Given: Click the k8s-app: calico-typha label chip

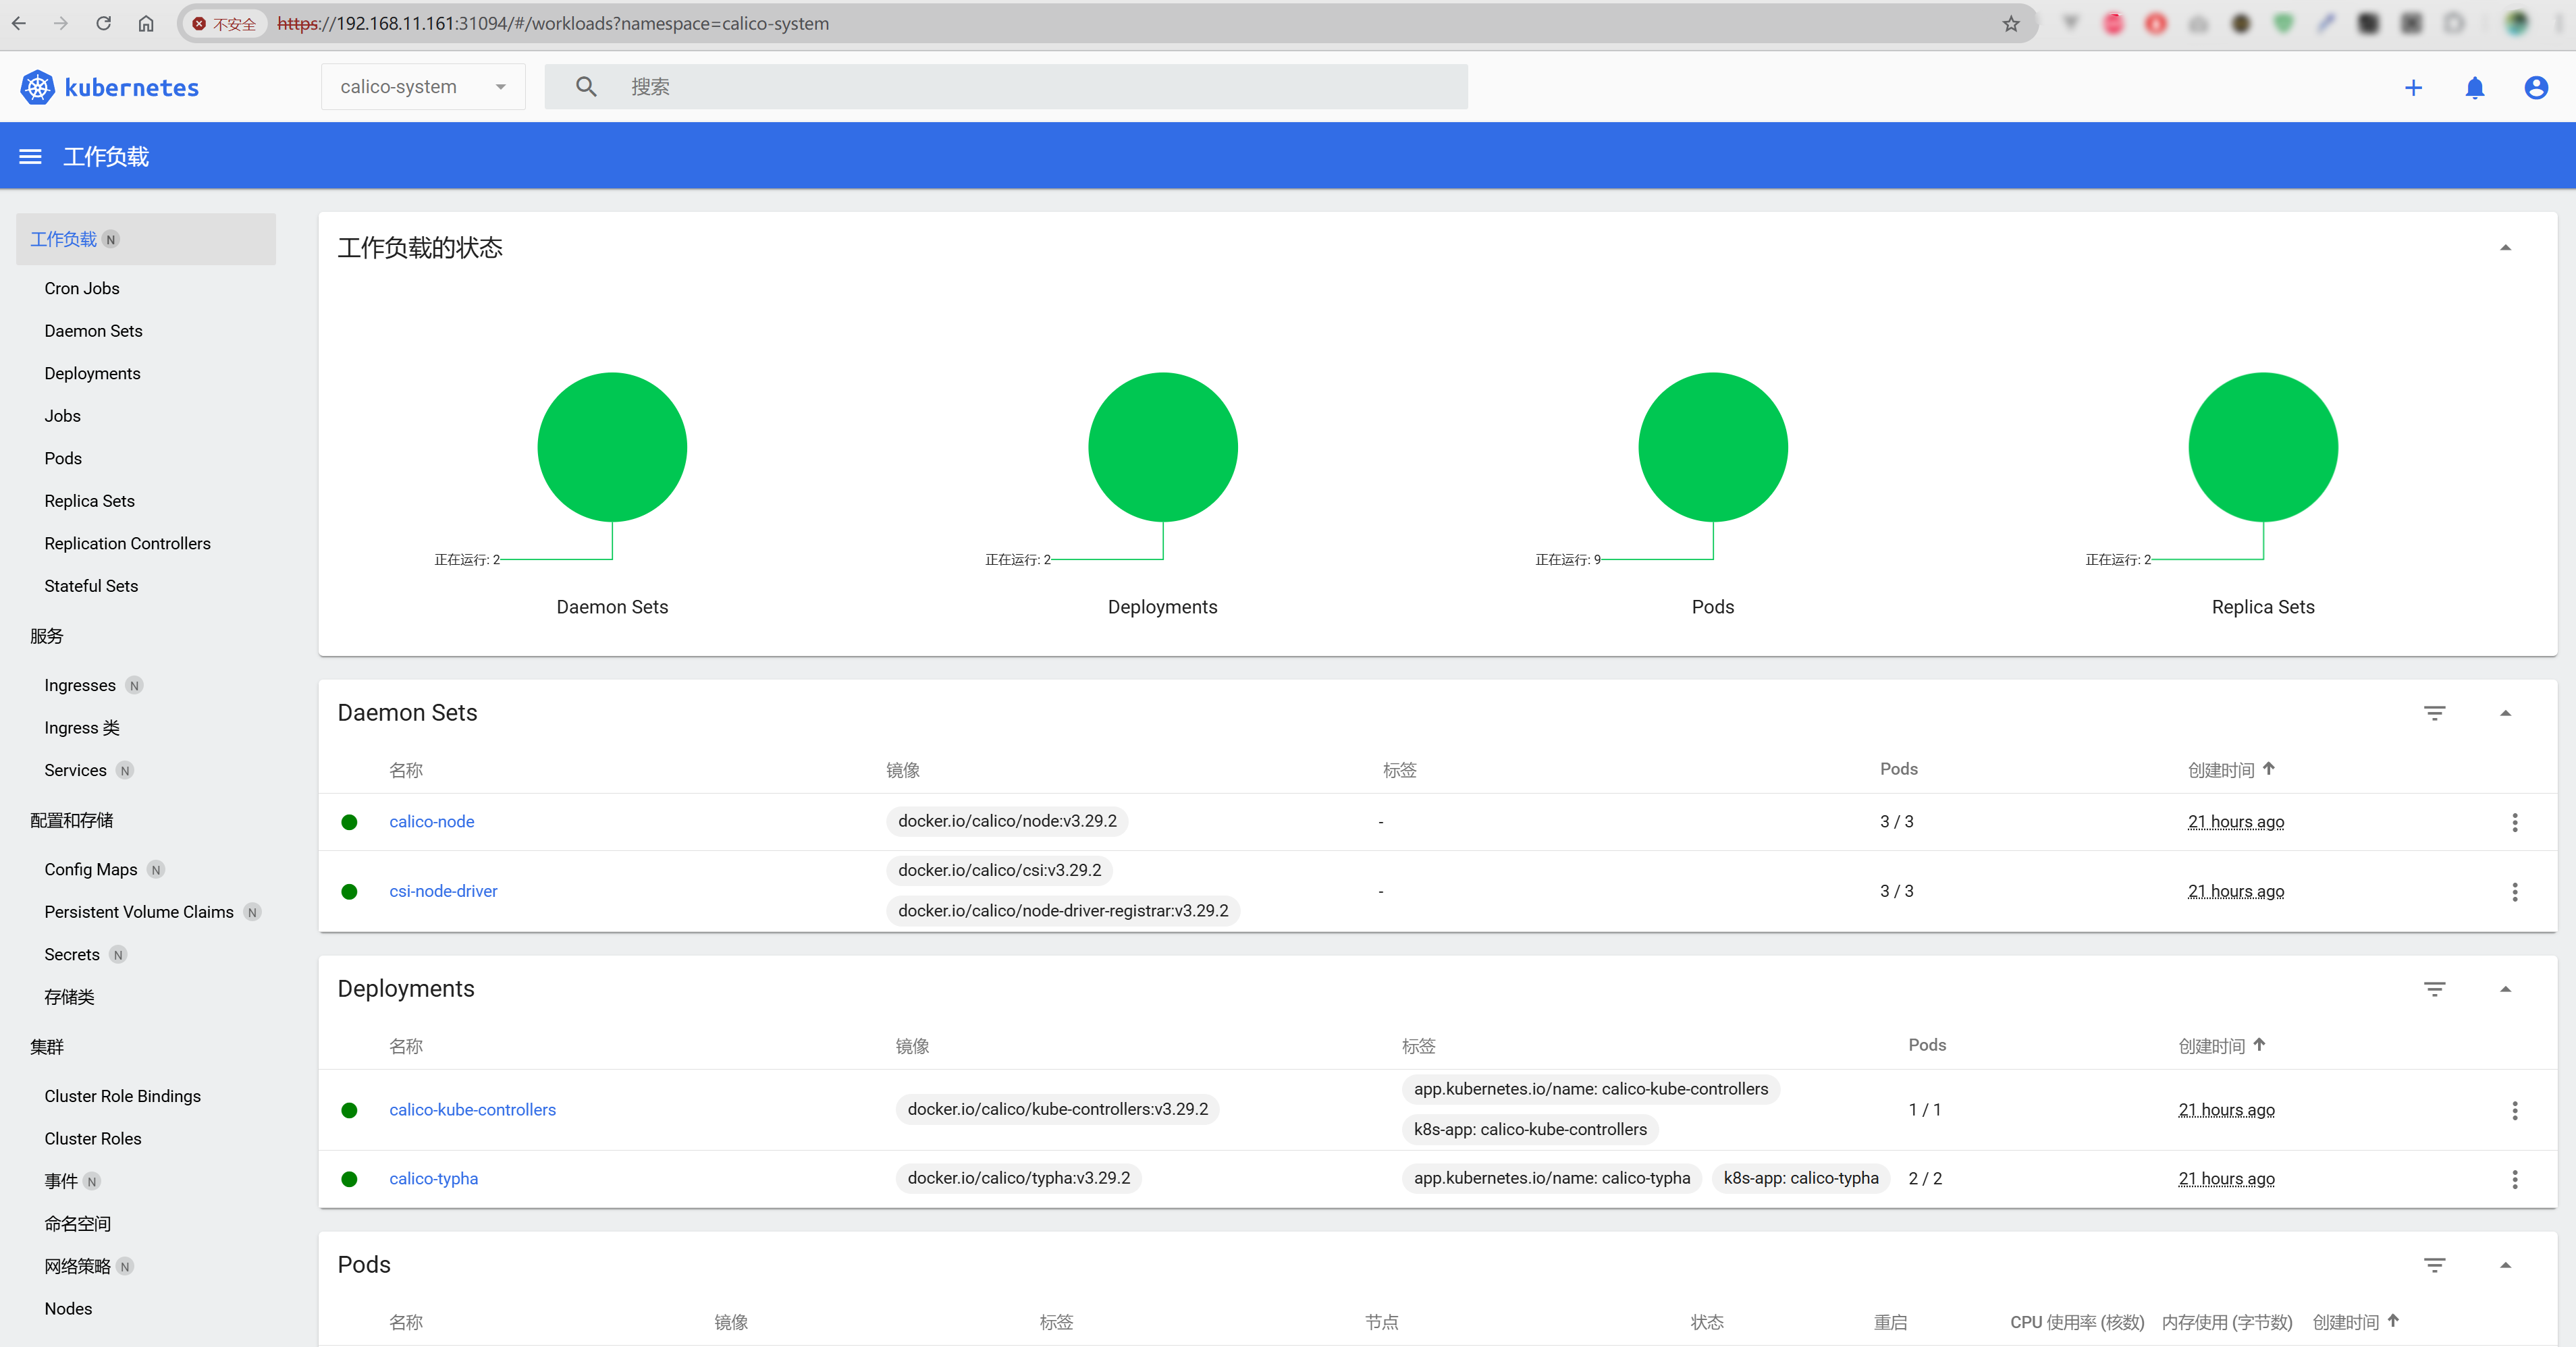Looking at the screenshot, I should (x=1800, y=1179).
